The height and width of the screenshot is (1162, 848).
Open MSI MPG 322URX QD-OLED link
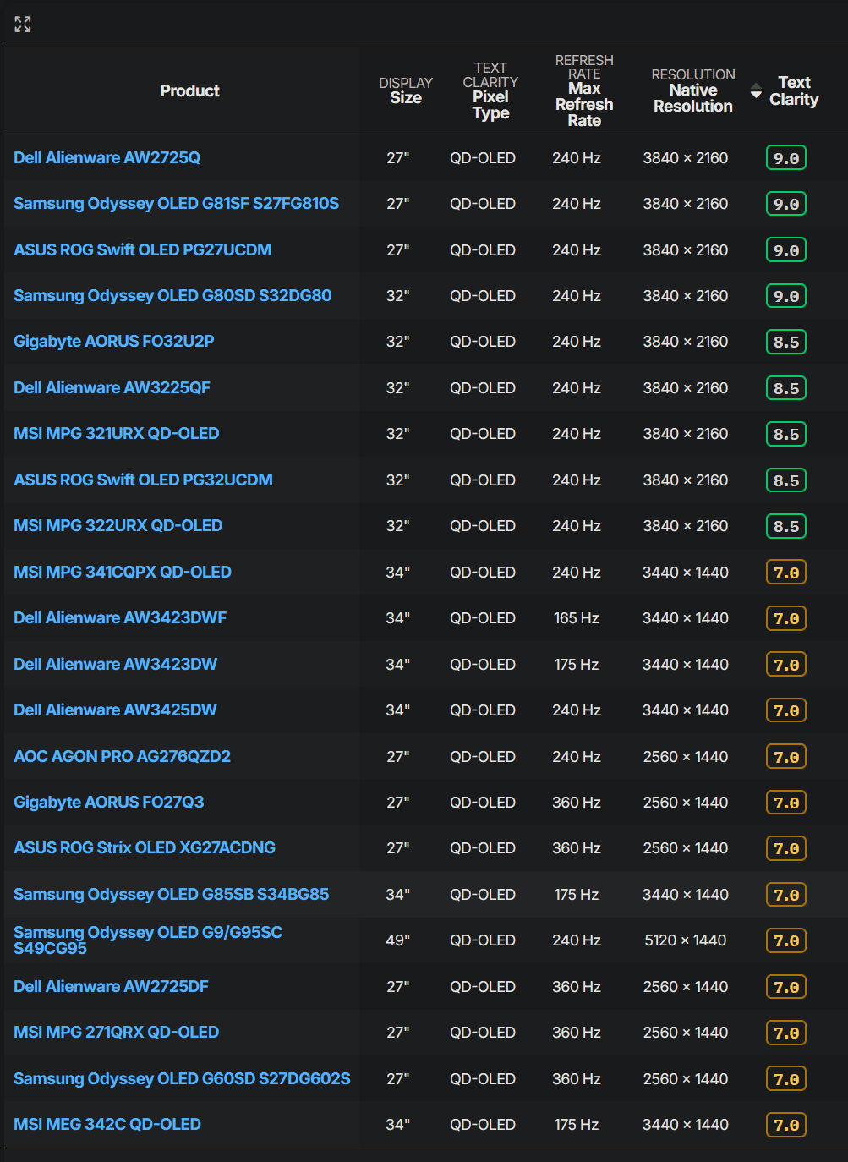(118, 525)
